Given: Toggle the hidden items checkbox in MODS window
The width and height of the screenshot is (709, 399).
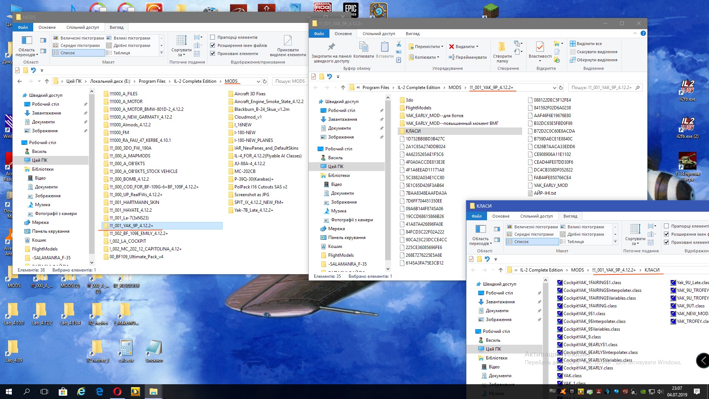Looking at the screenshot, I should pos(213,54).
